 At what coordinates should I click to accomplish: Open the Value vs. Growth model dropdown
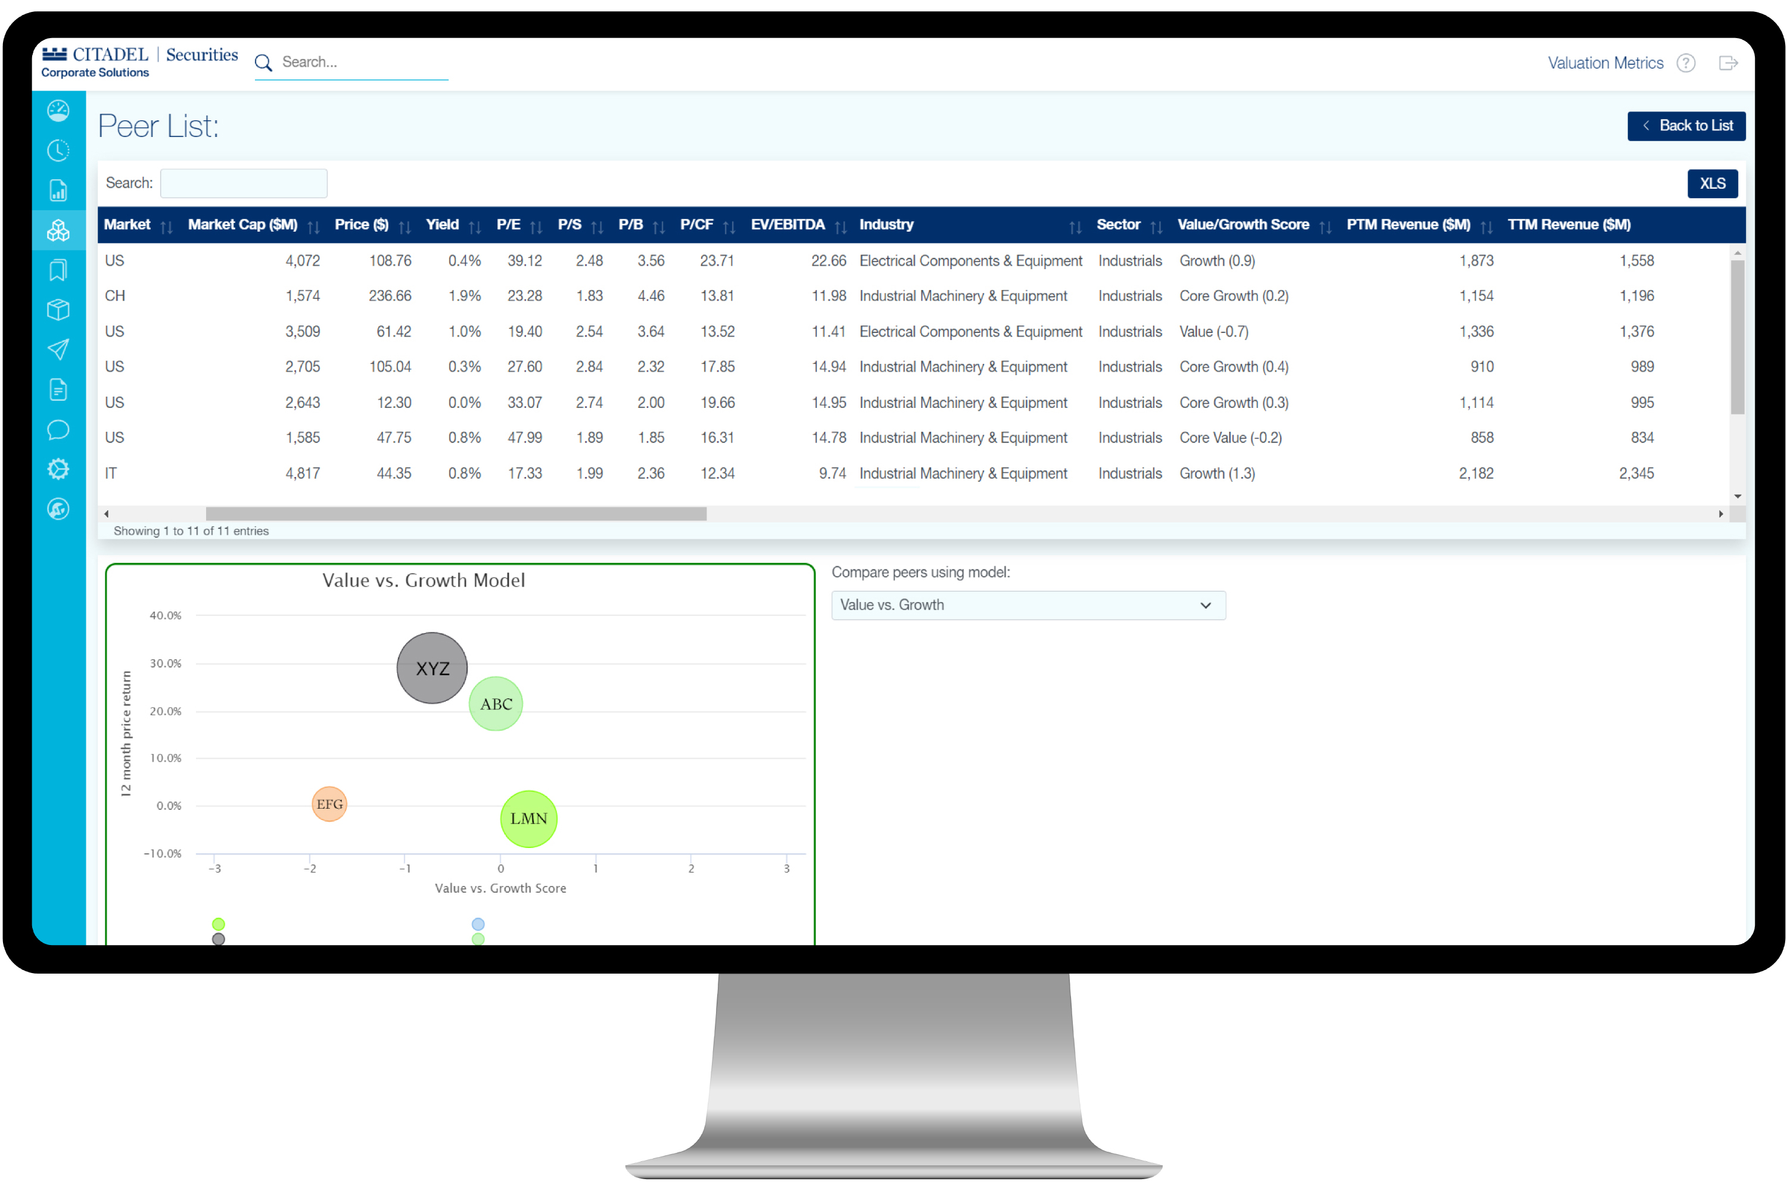[x=1028, y=606]
